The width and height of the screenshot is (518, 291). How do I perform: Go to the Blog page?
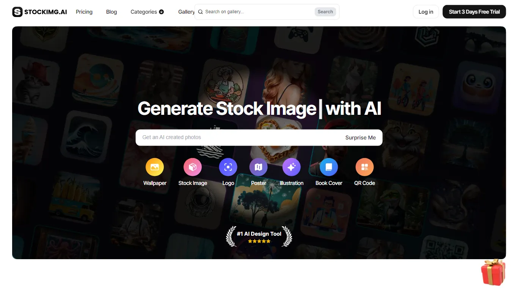[111, 12]
